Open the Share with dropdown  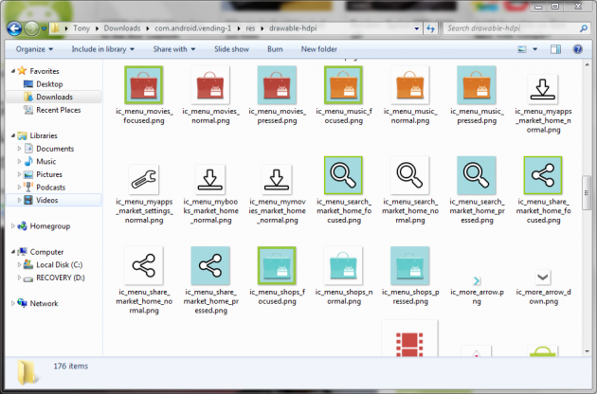tap(172, 48)
